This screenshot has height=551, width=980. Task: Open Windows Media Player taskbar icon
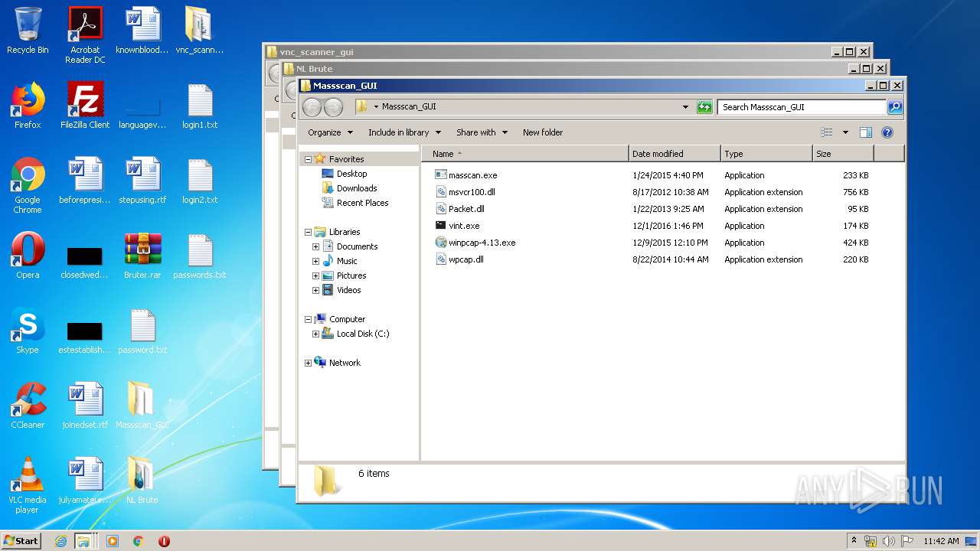click(113, 541)
